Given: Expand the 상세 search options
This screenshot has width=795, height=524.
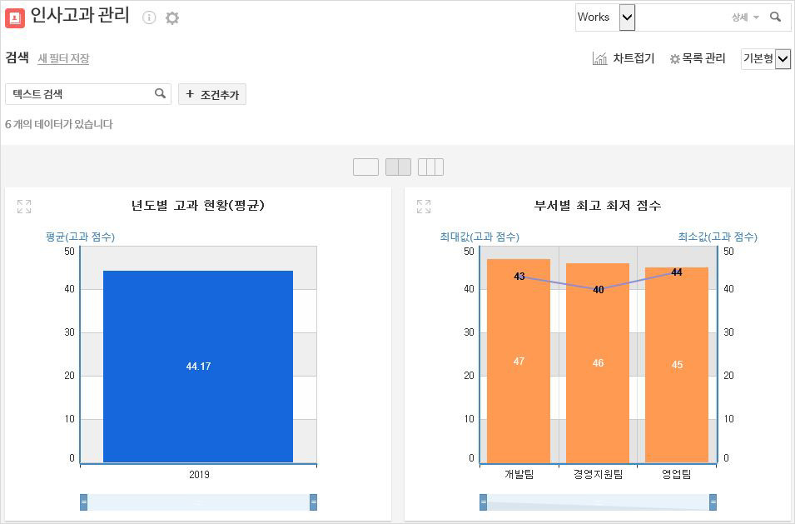Looking at the screenshot, I should 745,17.
